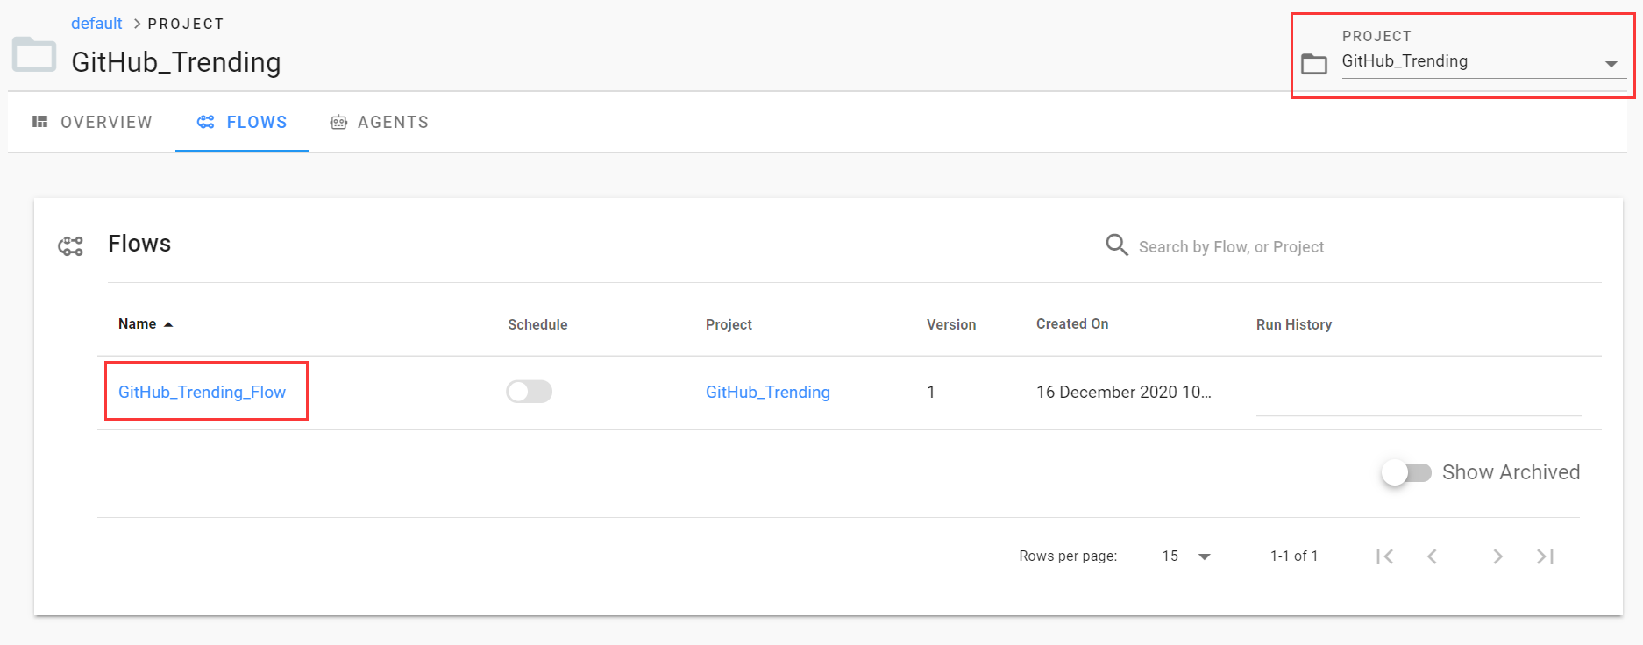Viewport: 1643px width, 645px height.
Task: Click the Version column header
Action: pos(951,324)
